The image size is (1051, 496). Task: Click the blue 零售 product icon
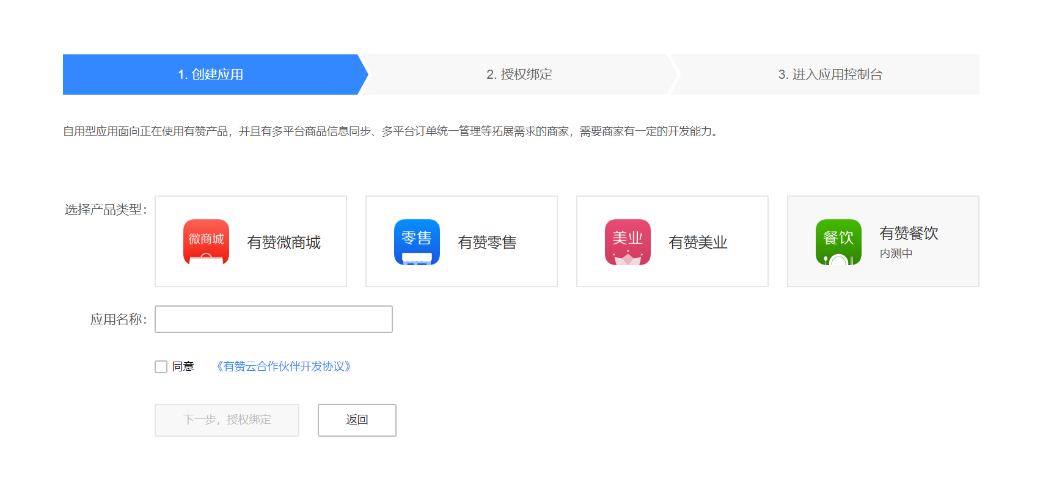click(x=417, y=242)
